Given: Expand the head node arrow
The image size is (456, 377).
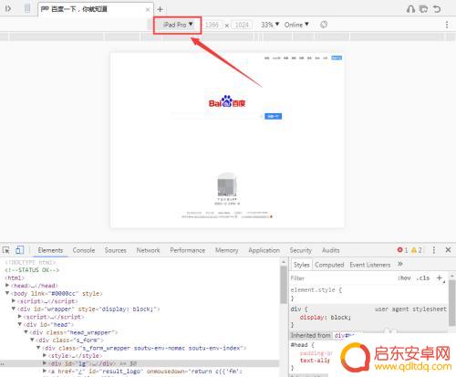Looking at the screenshot, I should (x=7, y=286).
